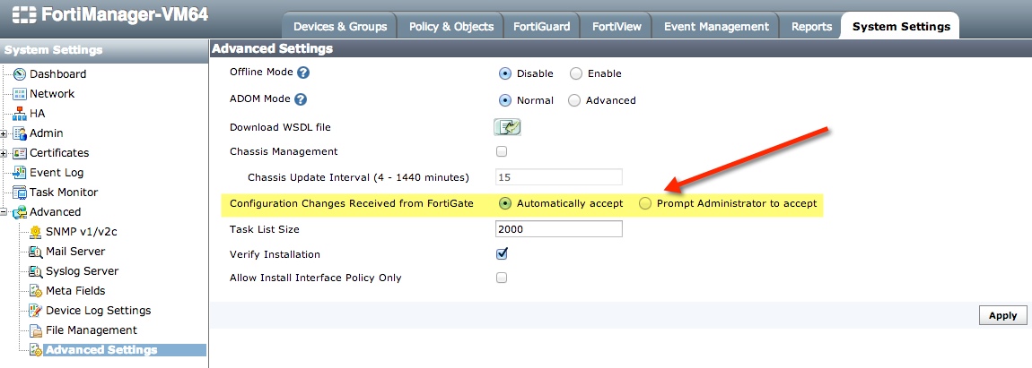The width and height of the screenshot is (1032, 368).
Task: Open help for ADOM Mode
Action: pos(301,100)
